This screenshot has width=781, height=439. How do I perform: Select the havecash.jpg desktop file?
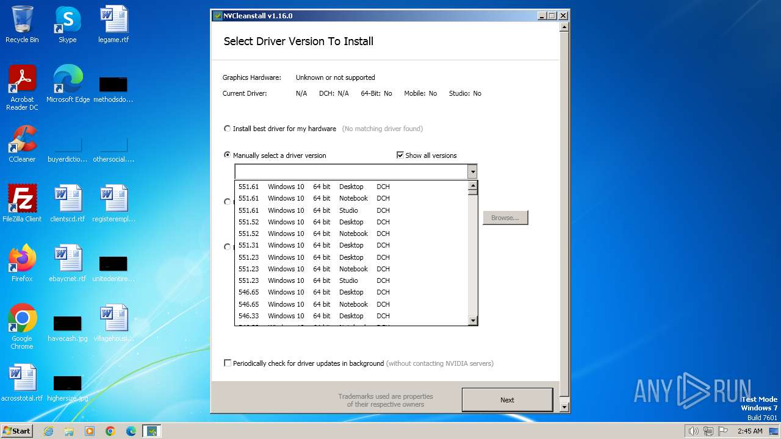coord(68,329)
